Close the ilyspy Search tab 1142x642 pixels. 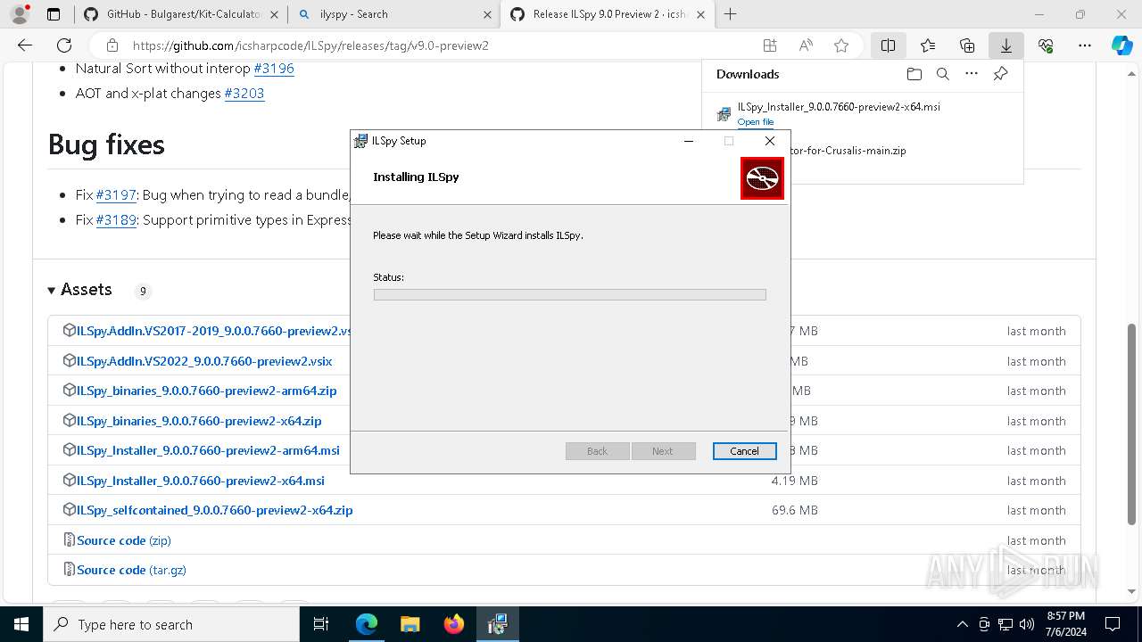tap(487, 14)
